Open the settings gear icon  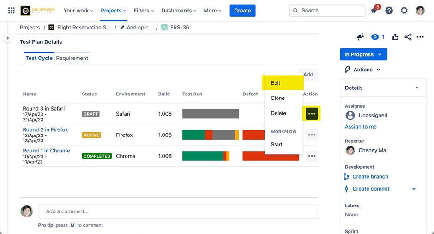[x=404, y=11]
